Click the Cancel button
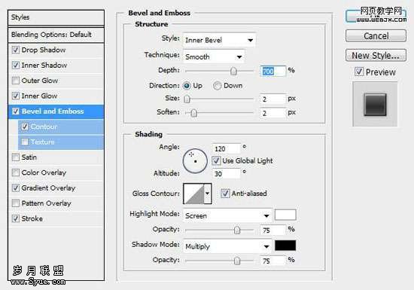 click(x=376, y=35)
